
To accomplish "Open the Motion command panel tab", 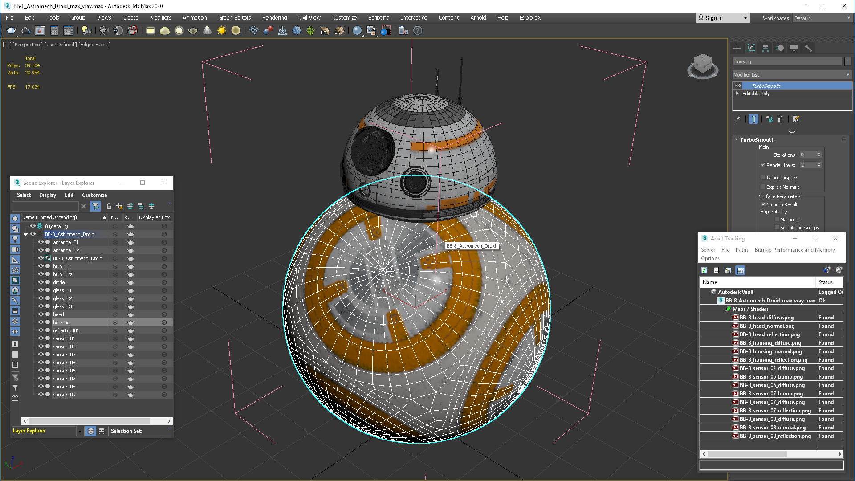I will tap(780, 48).
